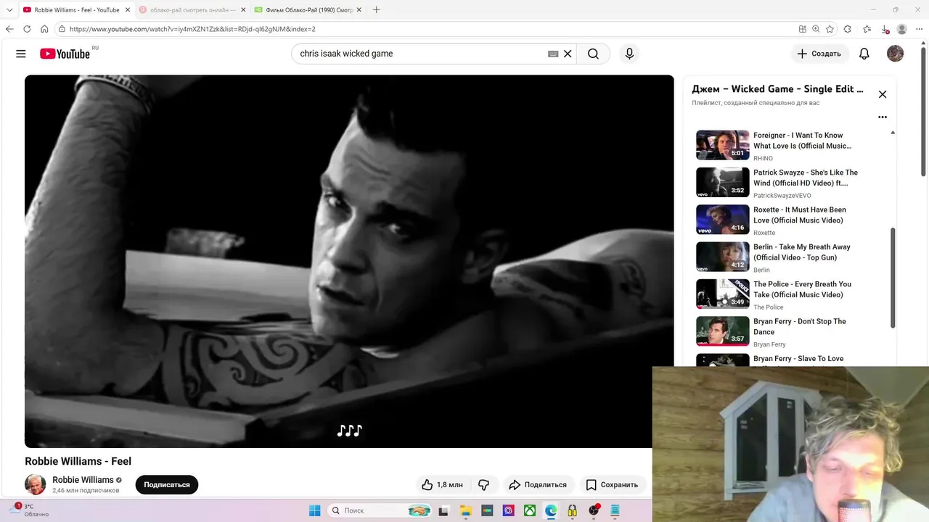The height and width of the screenshot is (522, 929).
Task: Open the tab list dropdown arrow
Action: (x=9, y=9)
